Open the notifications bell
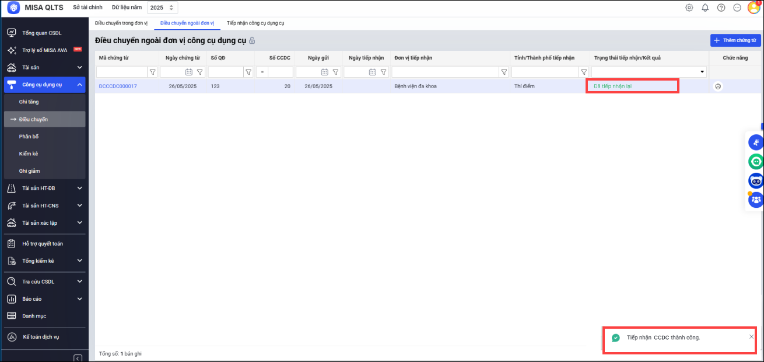Image resolution: width=764 pixels, height=362 pixels. (x=705, y=8)
